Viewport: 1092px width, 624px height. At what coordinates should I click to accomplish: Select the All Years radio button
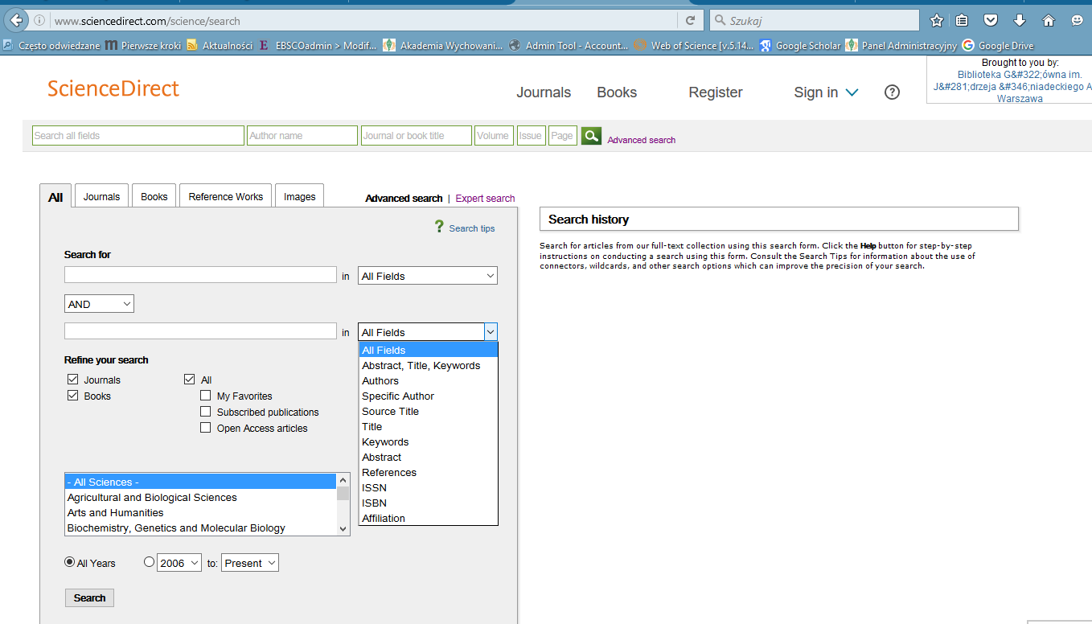[70, 563]
